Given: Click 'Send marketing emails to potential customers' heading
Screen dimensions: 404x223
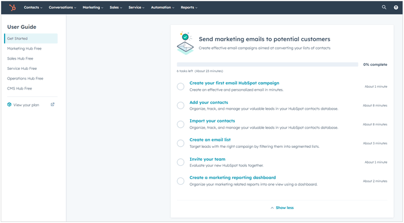Looking at the screenshot, I should [x=264, y=39].
